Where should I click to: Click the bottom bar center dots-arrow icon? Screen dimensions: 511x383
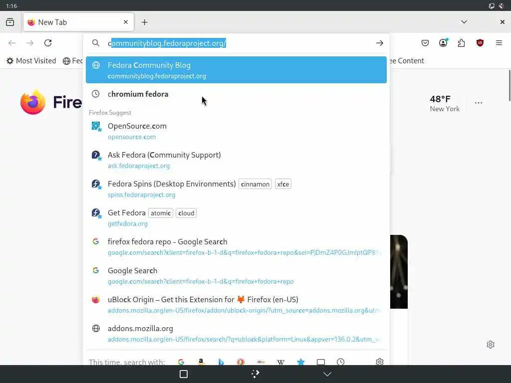(x=255, y=374)
